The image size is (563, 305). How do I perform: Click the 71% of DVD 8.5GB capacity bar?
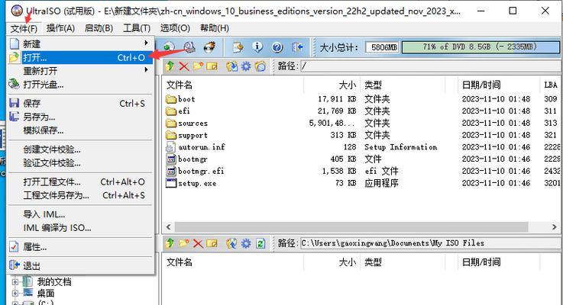(480, 47)
